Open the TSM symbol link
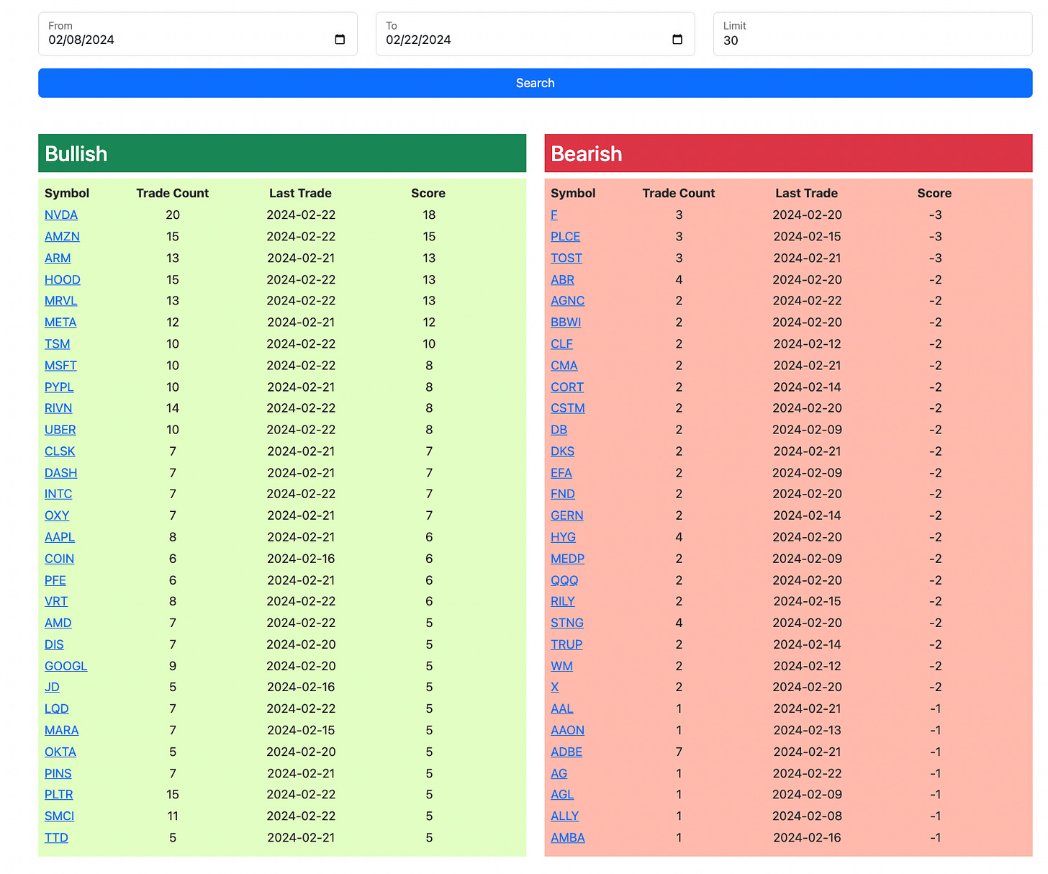1048x874 pixels. (58, 344)
